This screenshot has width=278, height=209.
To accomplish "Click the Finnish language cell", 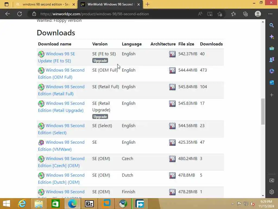I will click(128, 192).
